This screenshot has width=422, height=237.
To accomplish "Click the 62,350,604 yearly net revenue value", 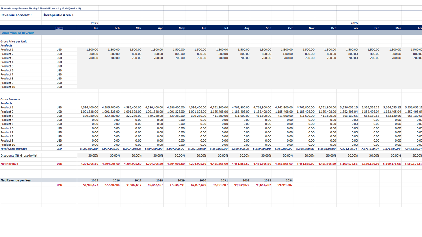I will click(x=112, y=185).
